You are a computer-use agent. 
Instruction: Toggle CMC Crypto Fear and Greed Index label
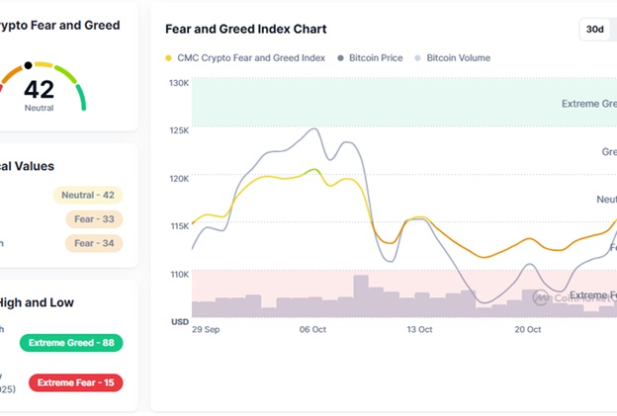(x=250, y=58)
